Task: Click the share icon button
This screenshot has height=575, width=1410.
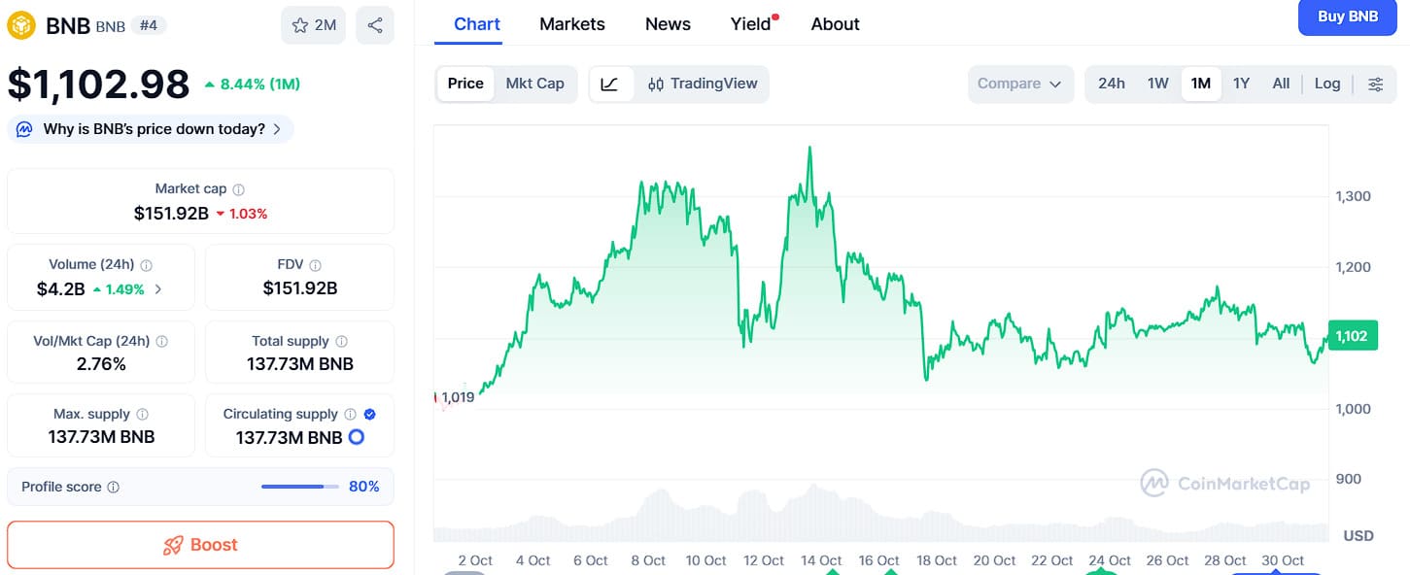Action: pyautogui.click(x=375, y=25)
